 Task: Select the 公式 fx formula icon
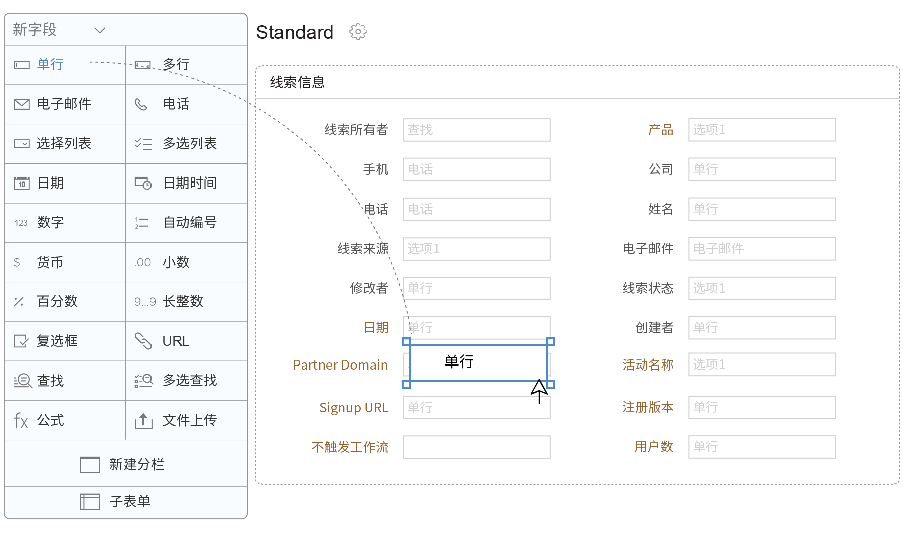[x=21, y=420]
